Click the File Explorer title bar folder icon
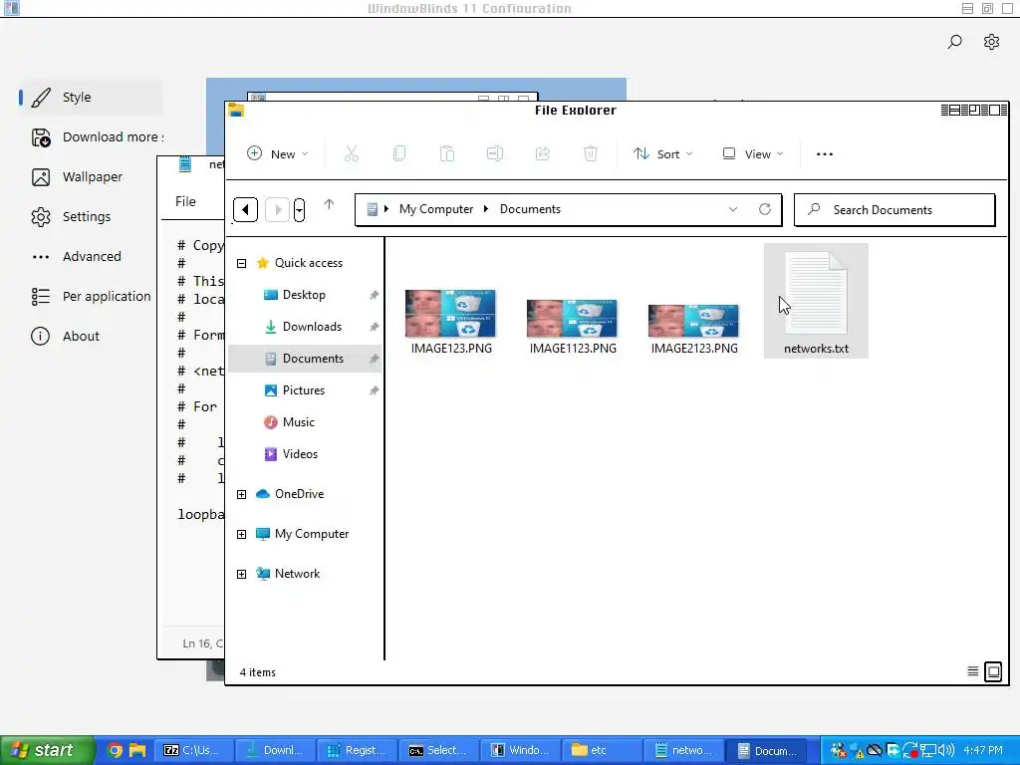Image resolution: width=1020 pixels, height=765 pixels. 236,111
